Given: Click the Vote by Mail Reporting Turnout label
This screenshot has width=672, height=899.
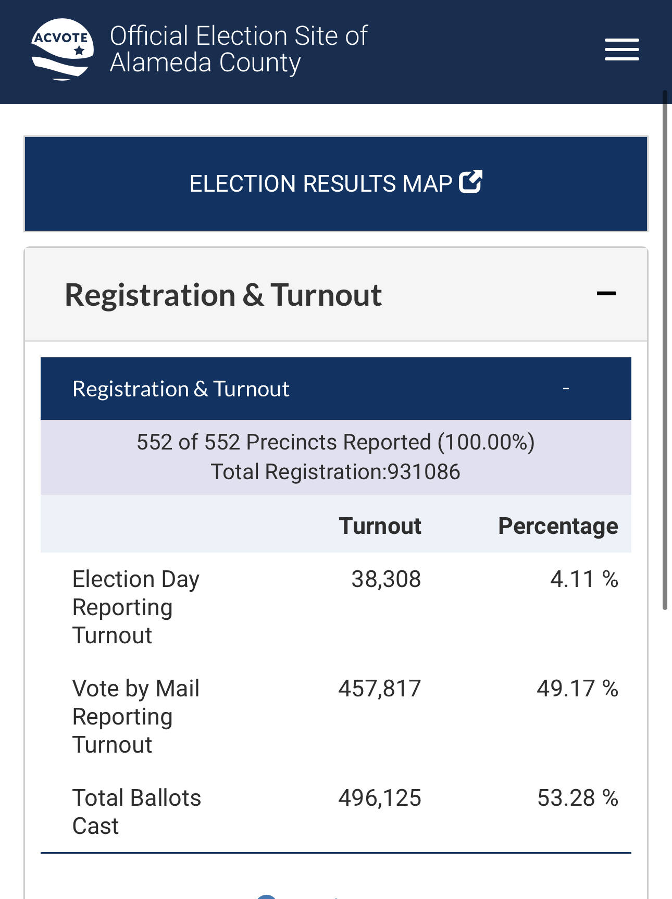Looking at the screenshot, I should pos(136,717).
